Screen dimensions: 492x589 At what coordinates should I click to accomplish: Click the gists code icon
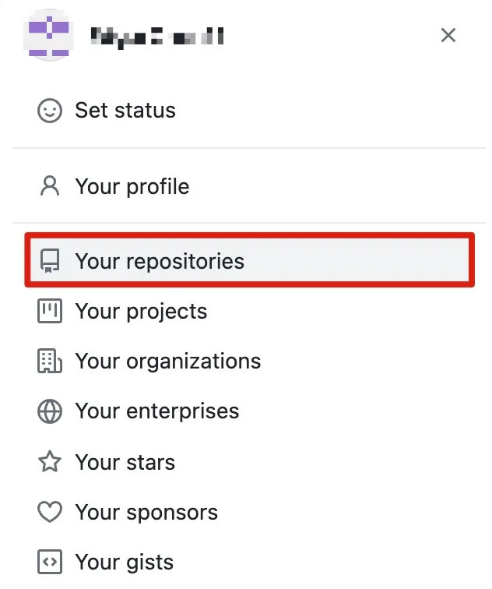pos(50,562)
